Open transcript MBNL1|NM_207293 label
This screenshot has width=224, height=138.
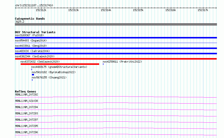point(27,113)
